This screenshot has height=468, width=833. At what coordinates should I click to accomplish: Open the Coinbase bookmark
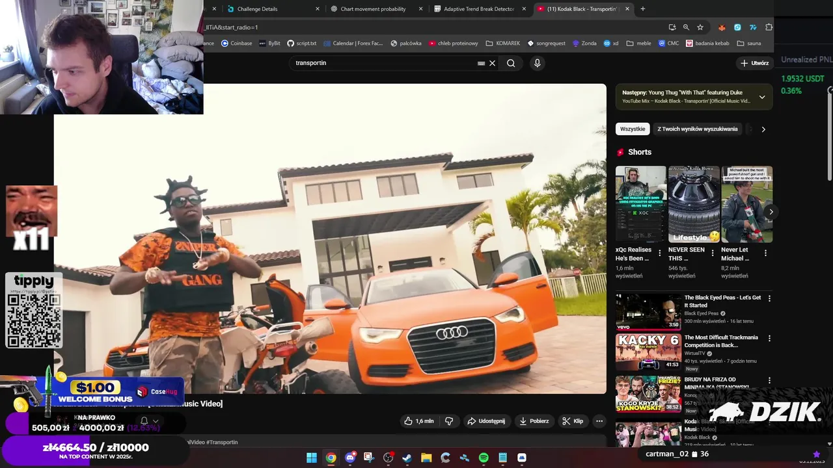pyautogui.click(x=237, y=44)
